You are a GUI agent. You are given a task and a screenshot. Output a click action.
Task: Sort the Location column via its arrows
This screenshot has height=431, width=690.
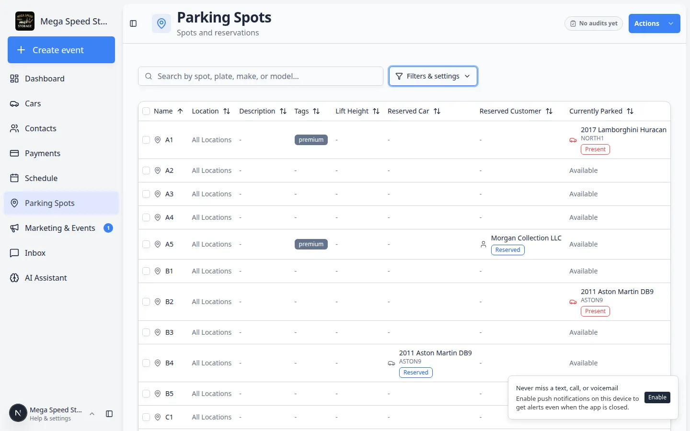point(227,111)
